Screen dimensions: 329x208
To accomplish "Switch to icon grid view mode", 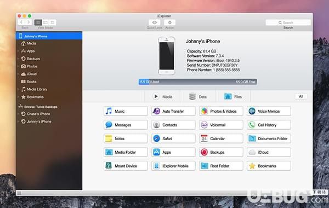I will pos(53,22).
